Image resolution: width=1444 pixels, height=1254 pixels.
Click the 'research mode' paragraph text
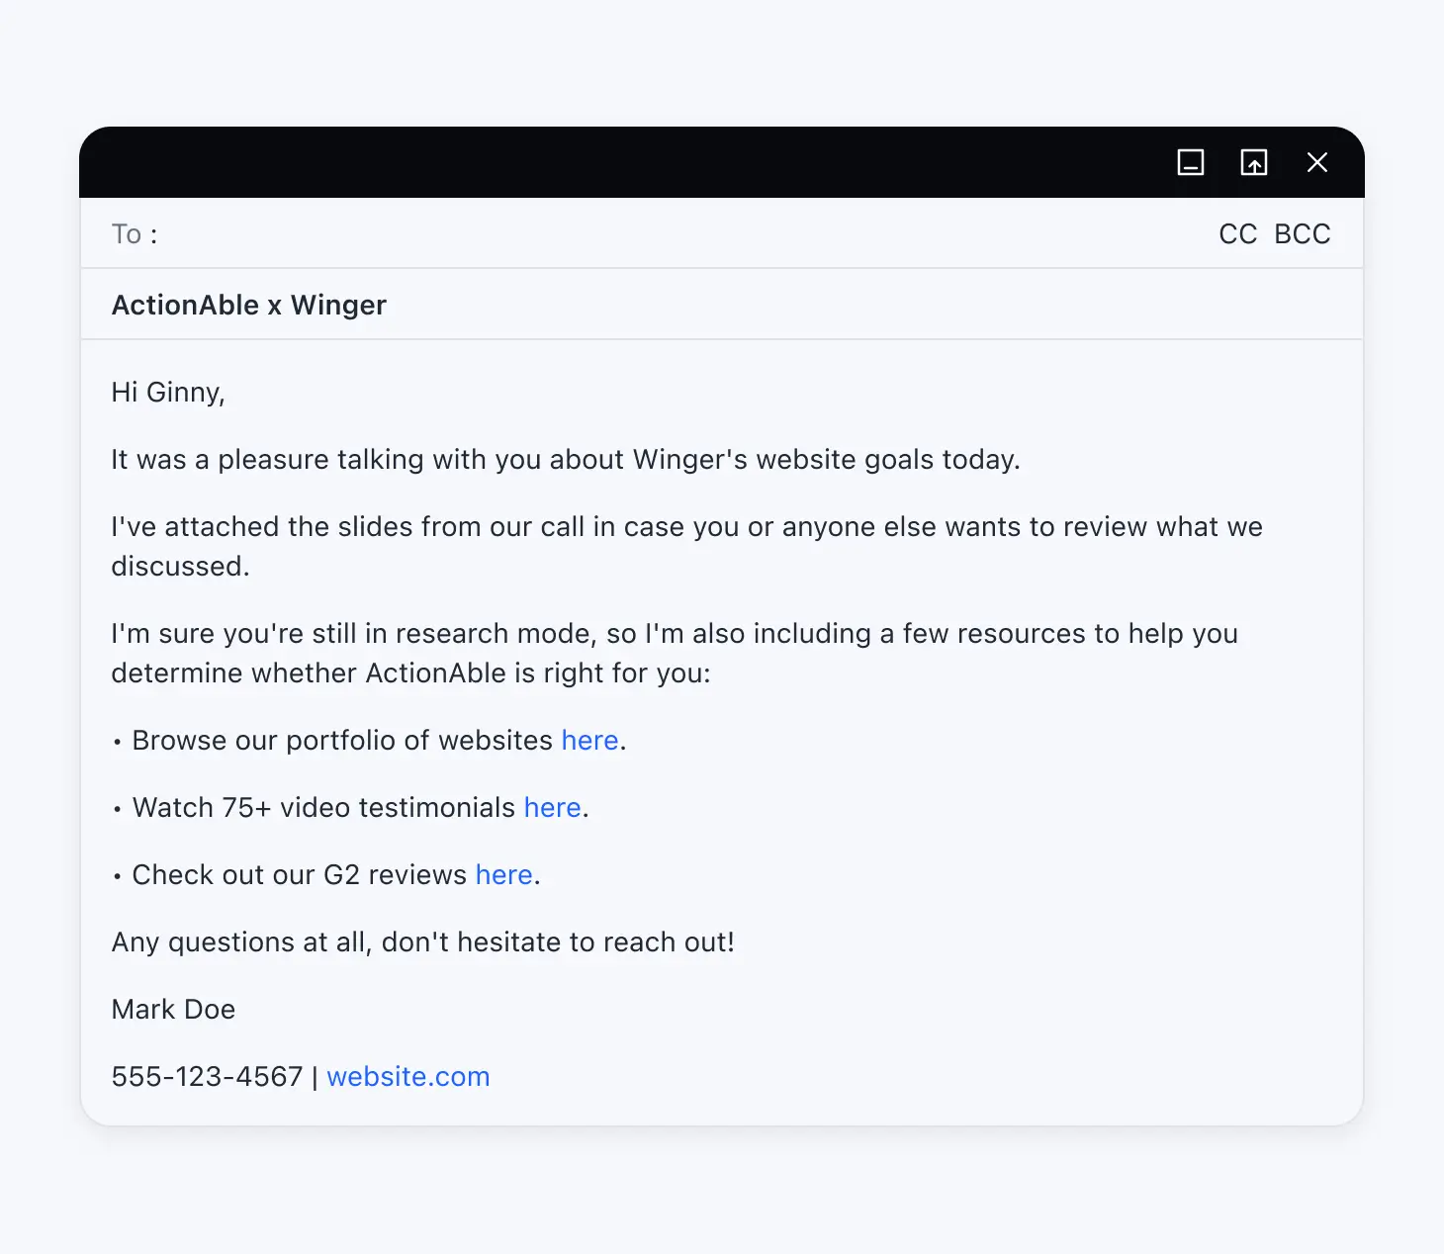point(674,634)
